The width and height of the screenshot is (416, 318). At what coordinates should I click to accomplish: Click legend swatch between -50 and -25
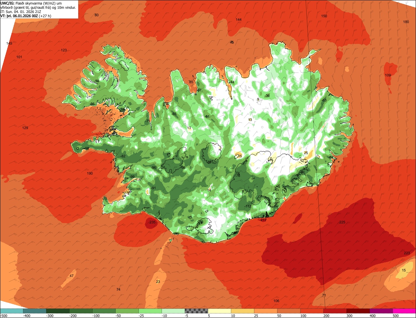[127, 311]
